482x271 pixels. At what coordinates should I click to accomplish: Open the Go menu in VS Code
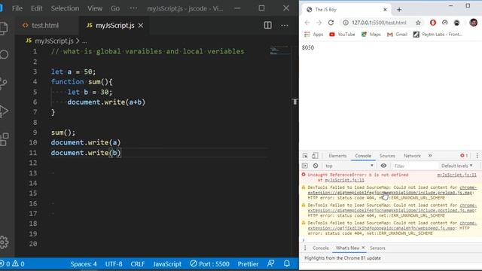115,8
